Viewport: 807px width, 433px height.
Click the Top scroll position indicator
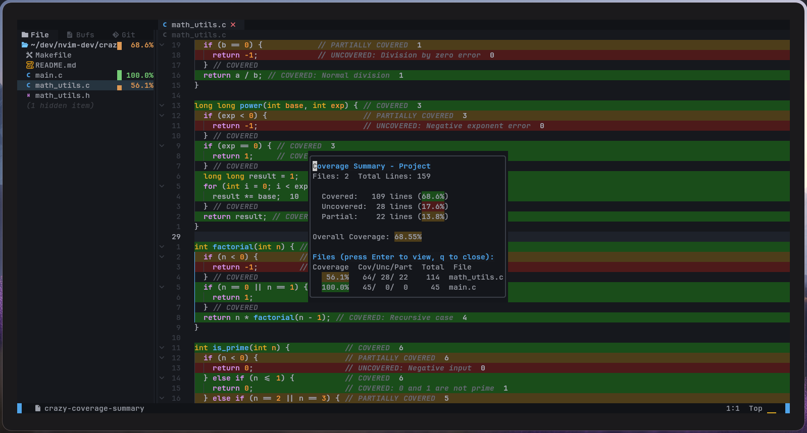coord(755,408)
